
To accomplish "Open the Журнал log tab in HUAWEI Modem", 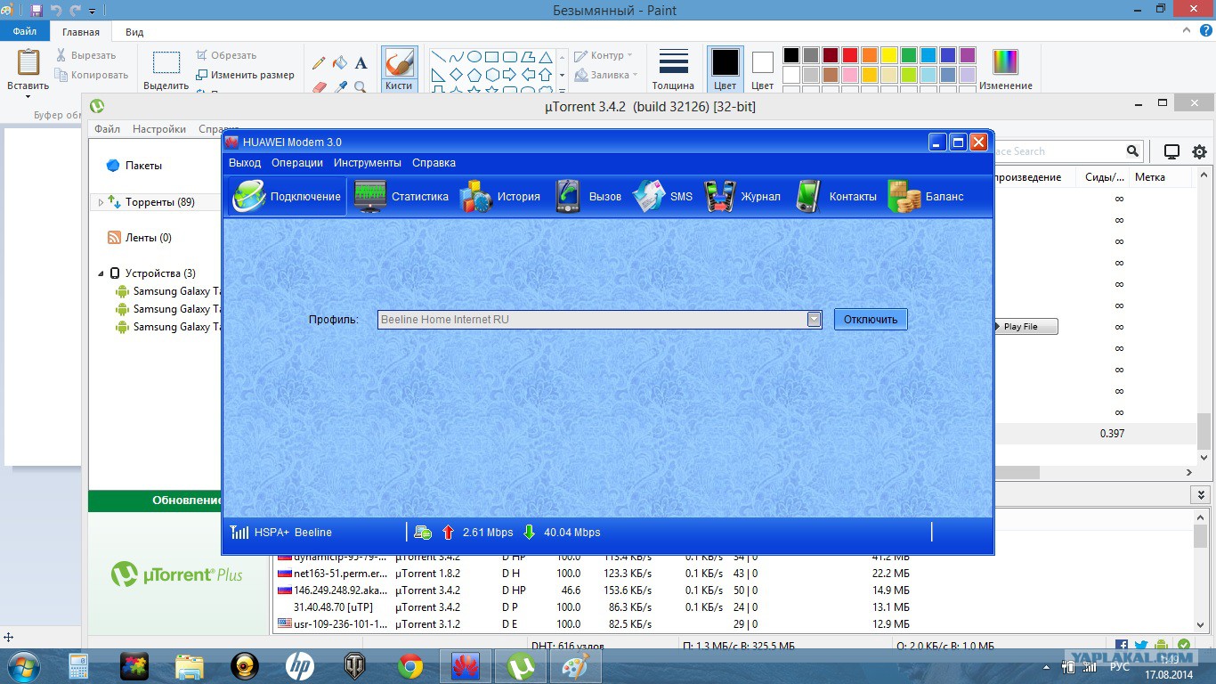I will (x=742, y=197).
